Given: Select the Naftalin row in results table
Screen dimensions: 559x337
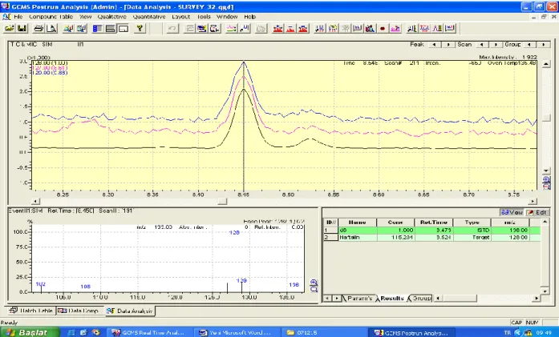Looking at the screenshot, I should (432, 238).
